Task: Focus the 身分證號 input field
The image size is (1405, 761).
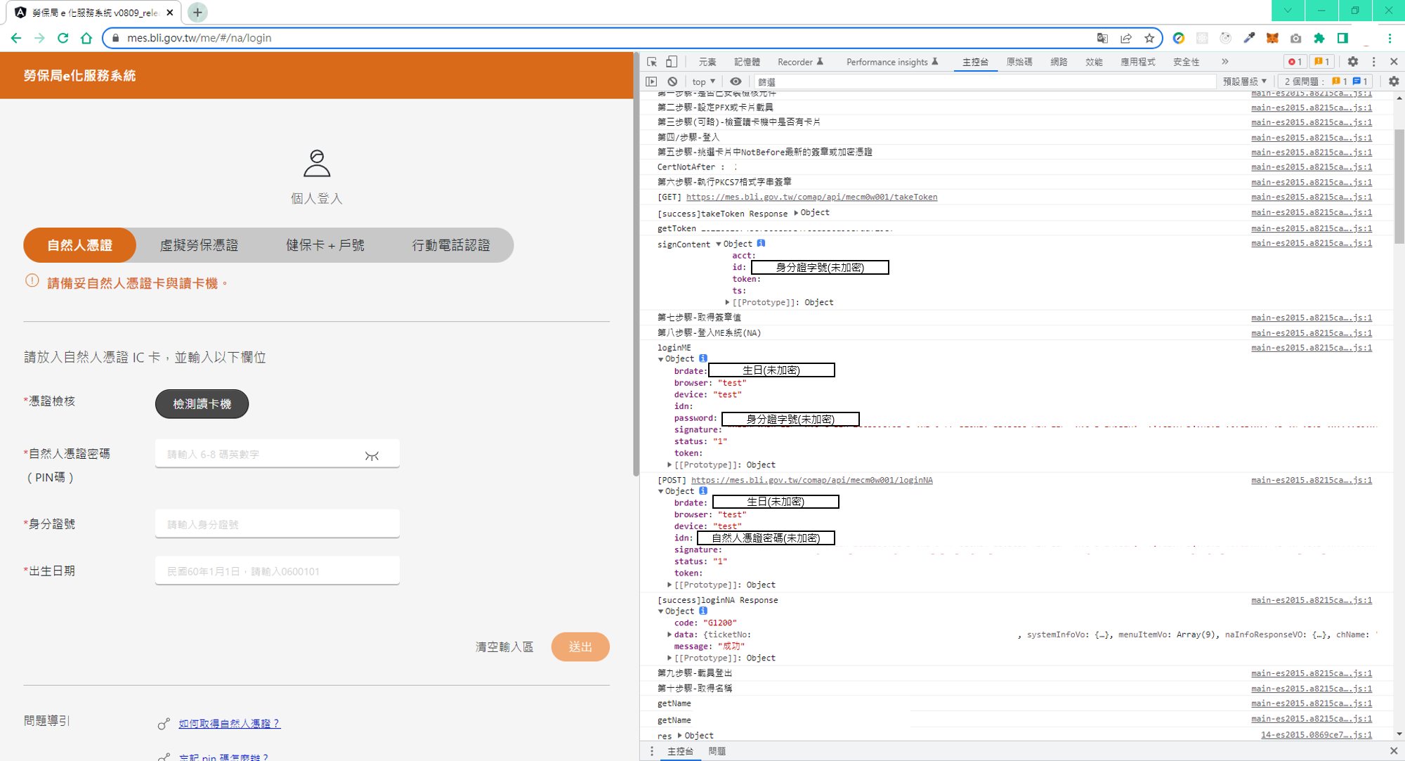Action: click(277, 524)
